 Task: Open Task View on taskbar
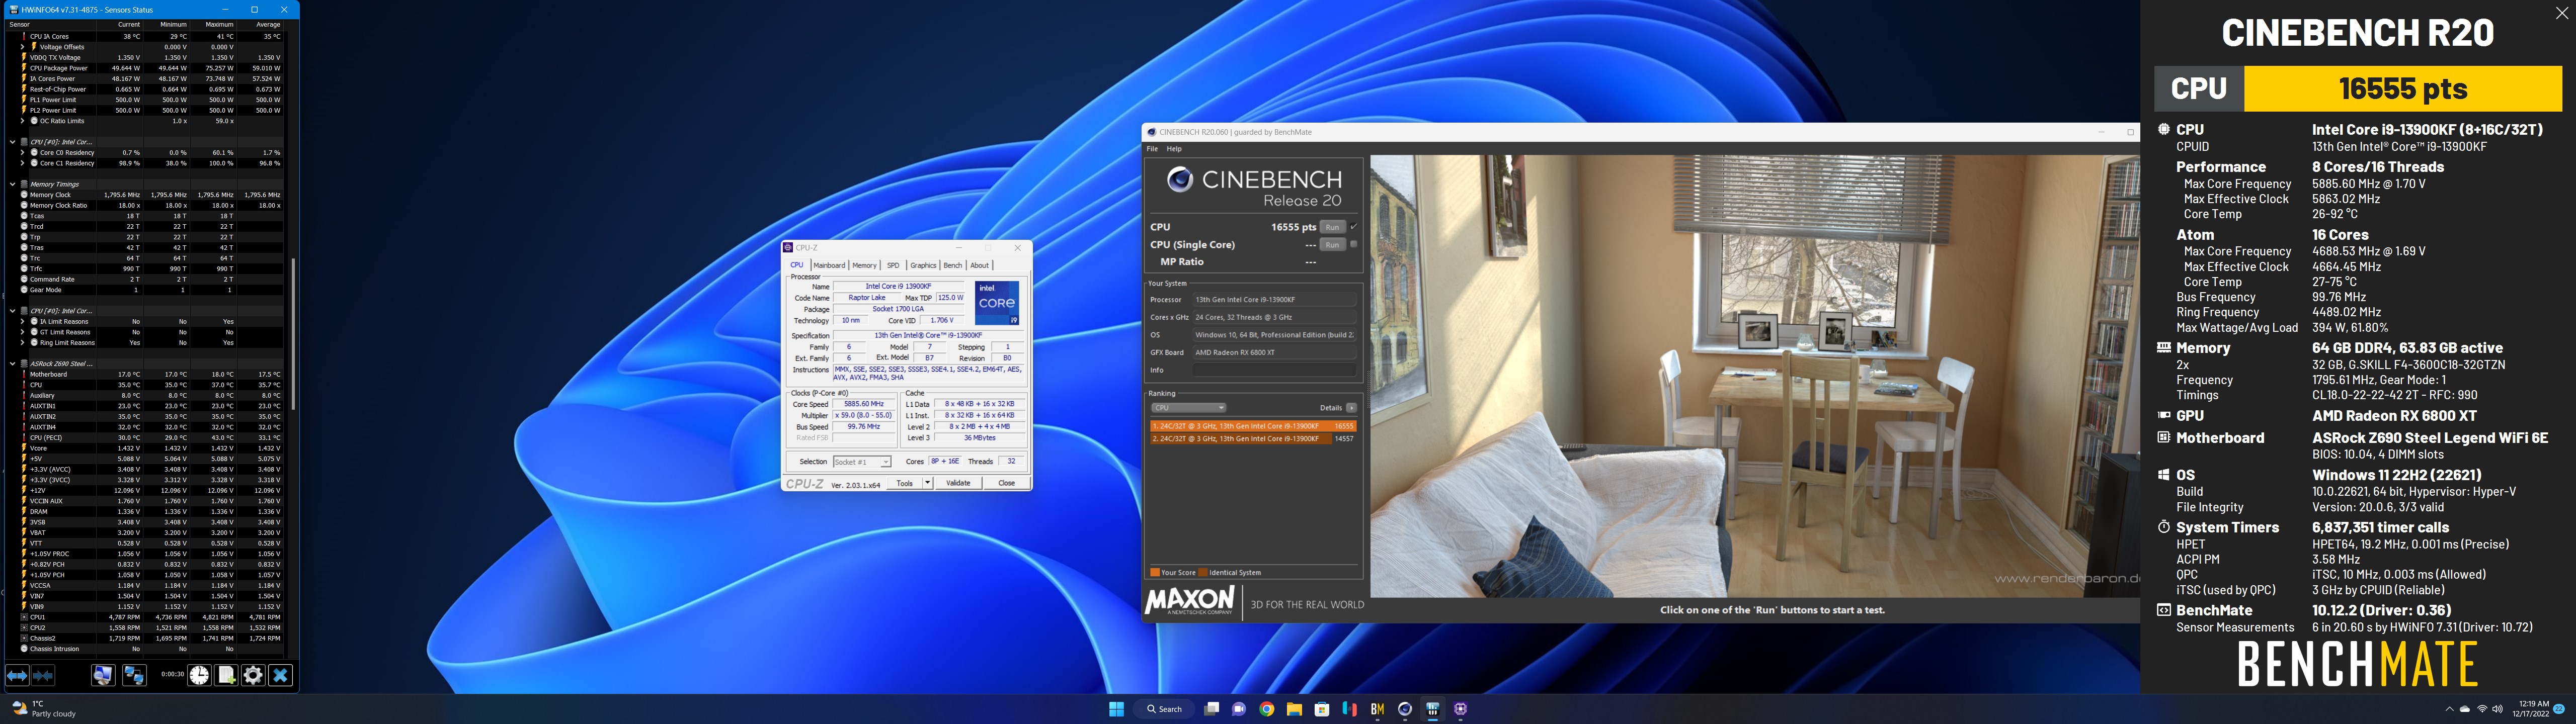(x=1211, y=709)
